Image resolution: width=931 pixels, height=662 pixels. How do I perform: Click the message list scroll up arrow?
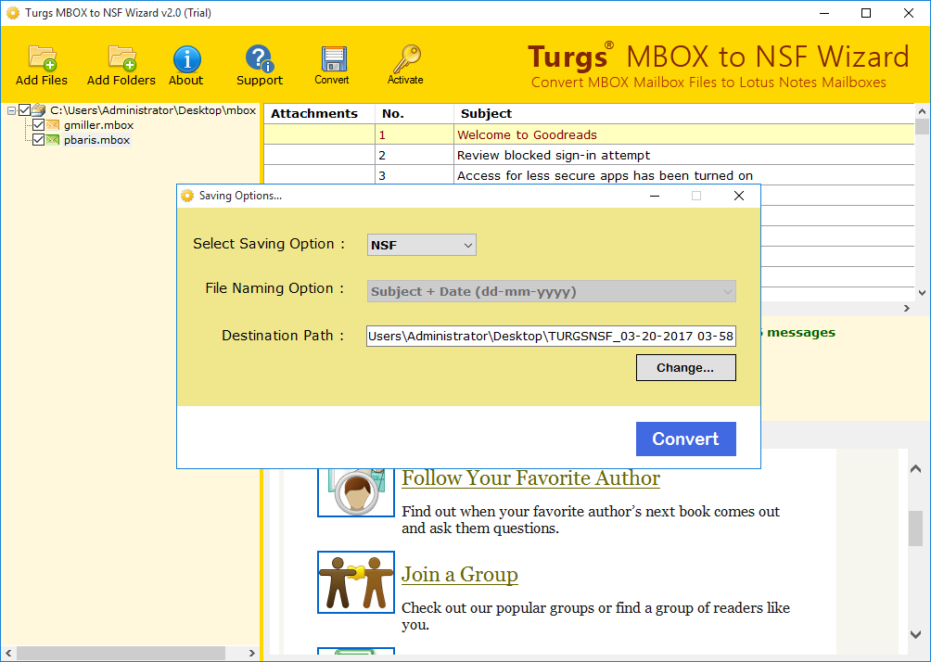click(x=922, y=111)
